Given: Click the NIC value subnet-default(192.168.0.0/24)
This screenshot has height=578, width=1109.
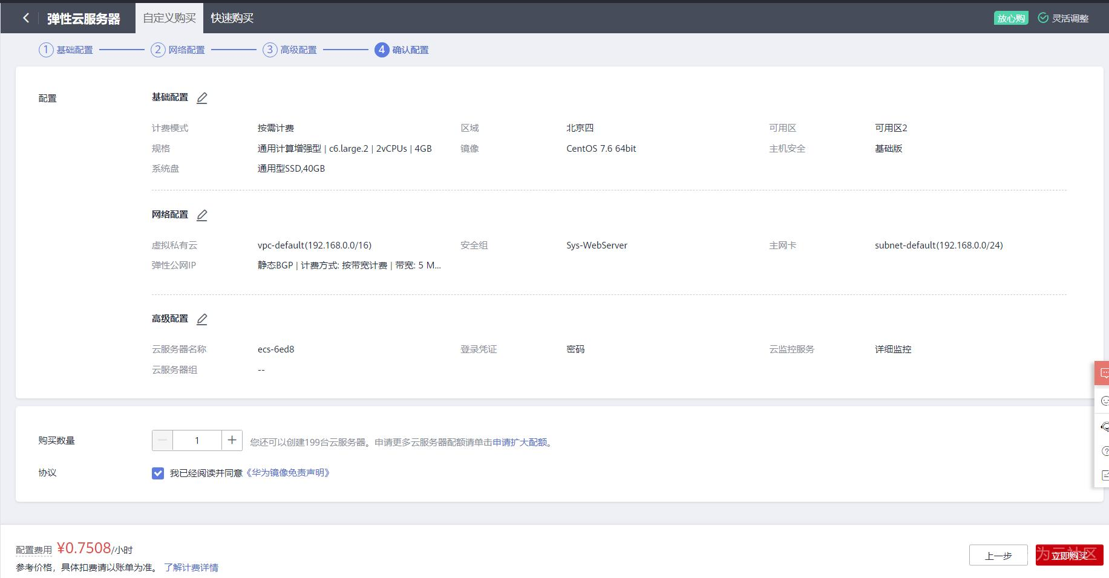Looking at the screenshot, I should click(x=939, y=245).
